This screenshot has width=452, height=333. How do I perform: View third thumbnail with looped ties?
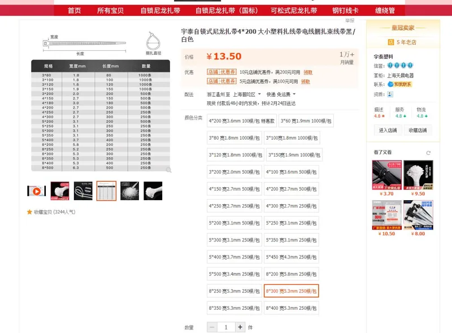tap(83, 191)
